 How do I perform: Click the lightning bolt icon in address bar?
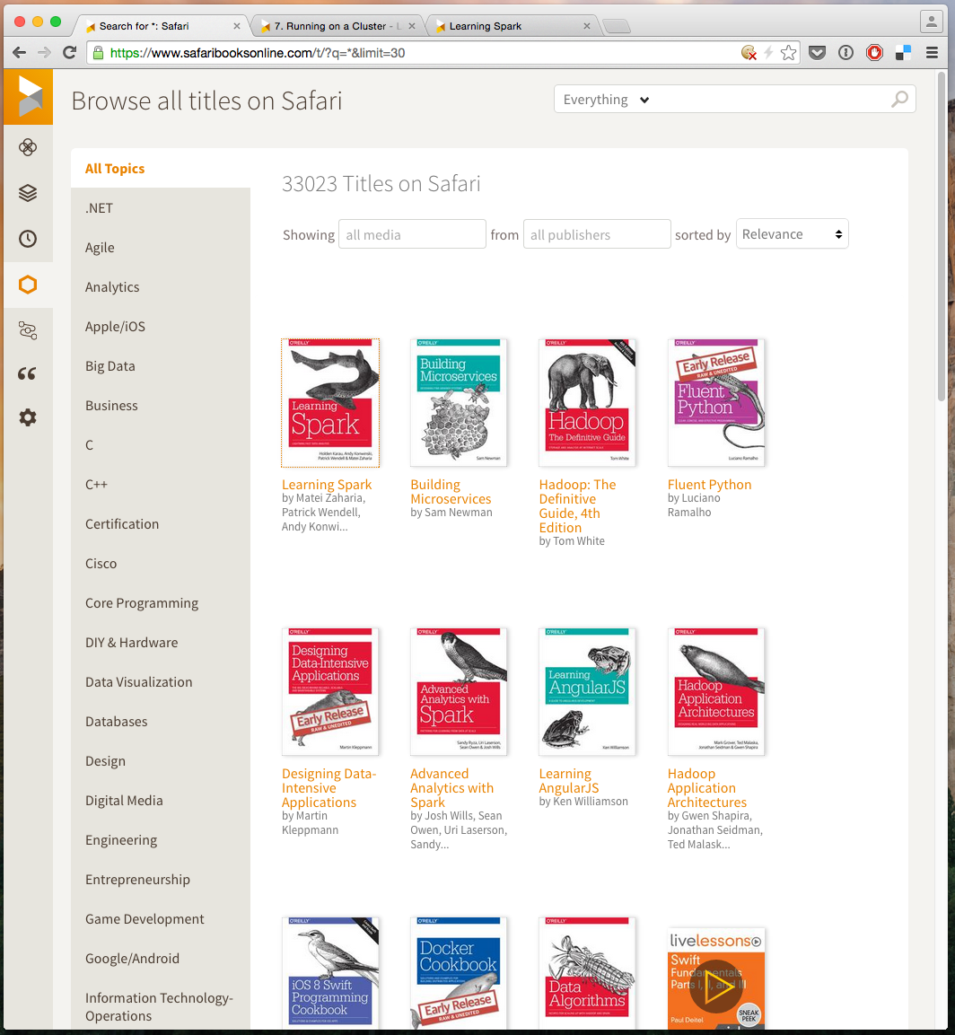click(x=768, y=53)
